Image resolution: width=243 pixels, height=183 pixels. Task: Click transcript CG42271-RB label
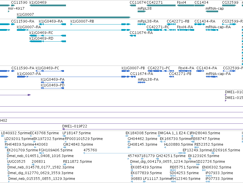(x=178, y=21)
